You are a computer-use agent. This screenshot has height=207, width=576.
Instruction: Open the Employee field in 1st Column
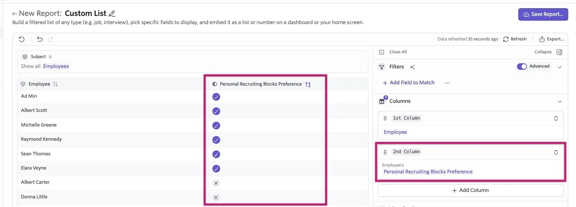395,132
